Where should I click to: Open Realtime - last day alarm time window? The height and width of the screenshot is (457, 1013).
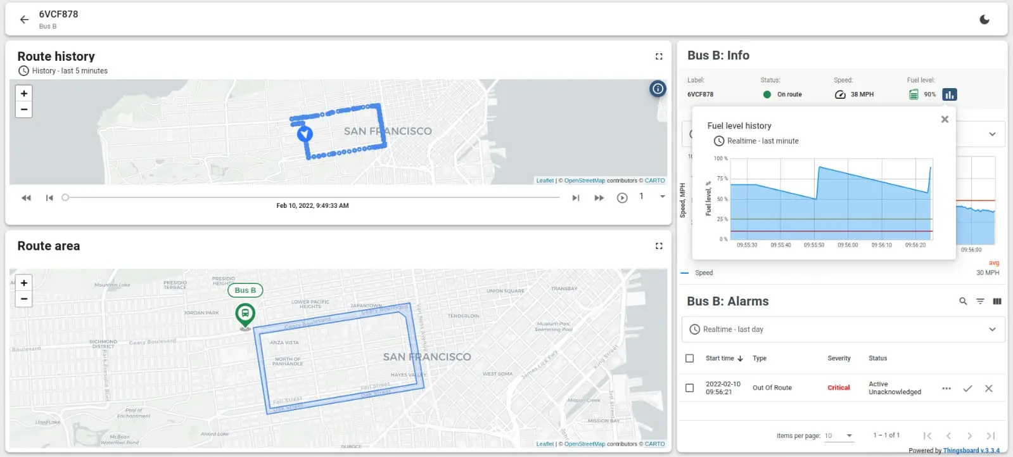point(843,330)
